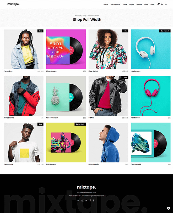The width and height of the screenshot is (173, 213).
Task: Visit the Vimeo footer icon
Action: point(78,200)
